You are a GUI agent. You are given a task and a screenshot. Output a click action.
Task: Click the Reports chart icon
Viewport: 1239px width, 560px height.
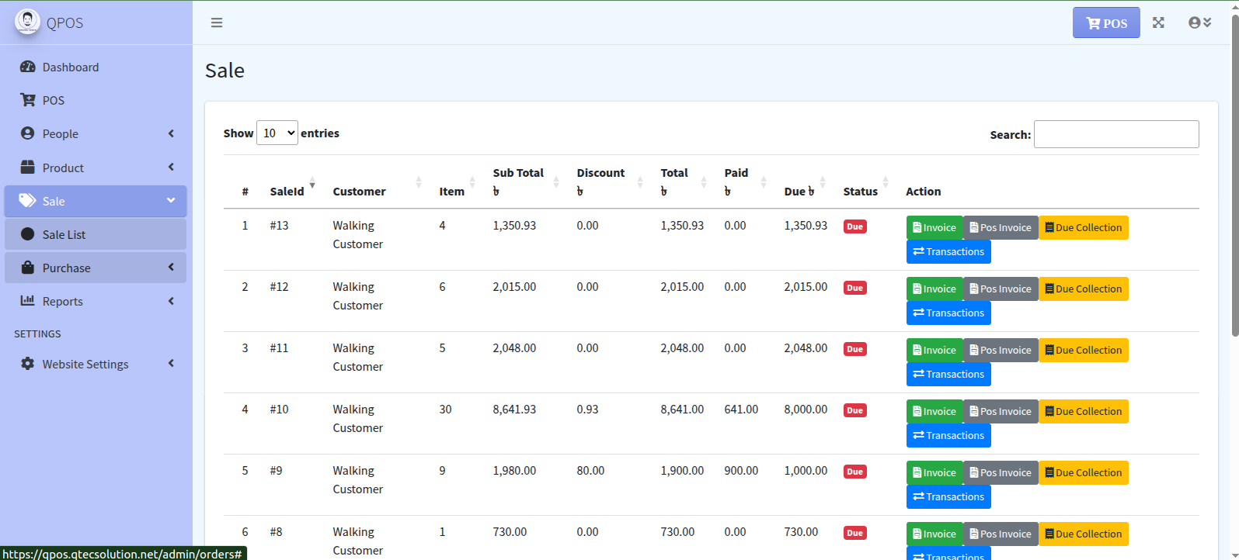pyautogui.click(x=28, y=300)
